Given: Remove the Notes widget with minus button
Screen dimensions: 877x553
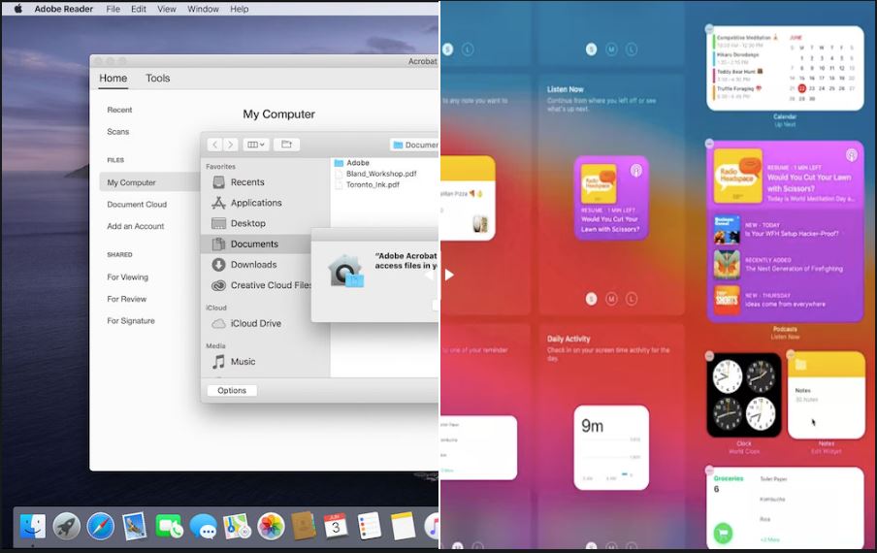Looking at the screenshot, I should (791, 354).
